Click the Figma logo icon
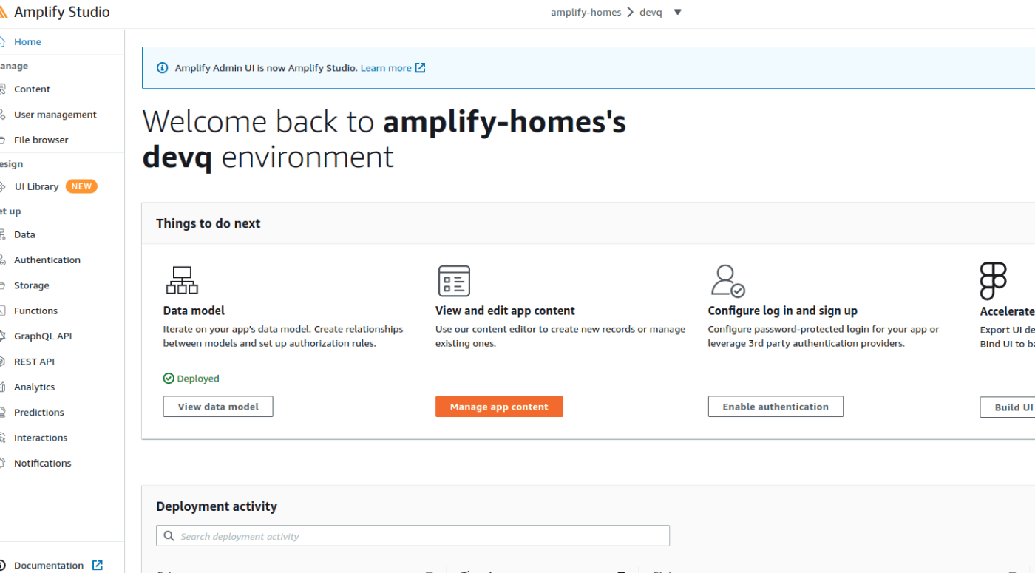 click(x=993, y=281)
